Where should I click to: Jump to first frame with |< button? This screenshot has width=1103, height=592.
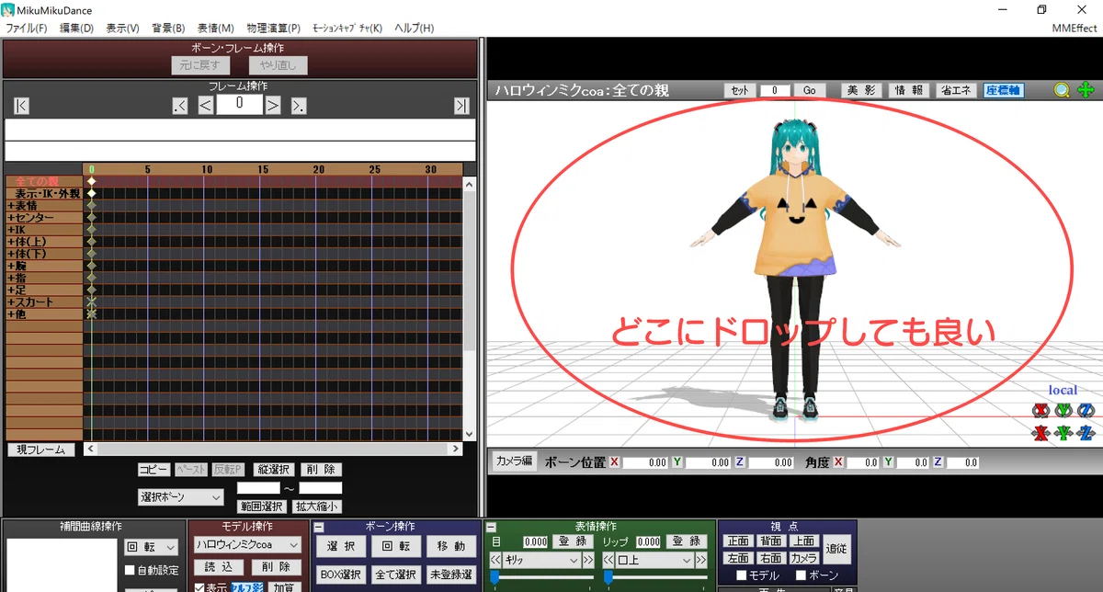tap(21, 106)
